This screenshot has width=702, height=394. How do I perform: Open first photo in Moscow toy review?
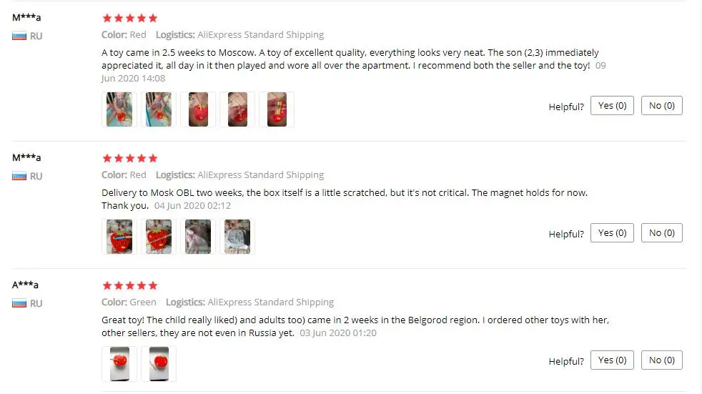pyautogui.click(x=119, y=109)
